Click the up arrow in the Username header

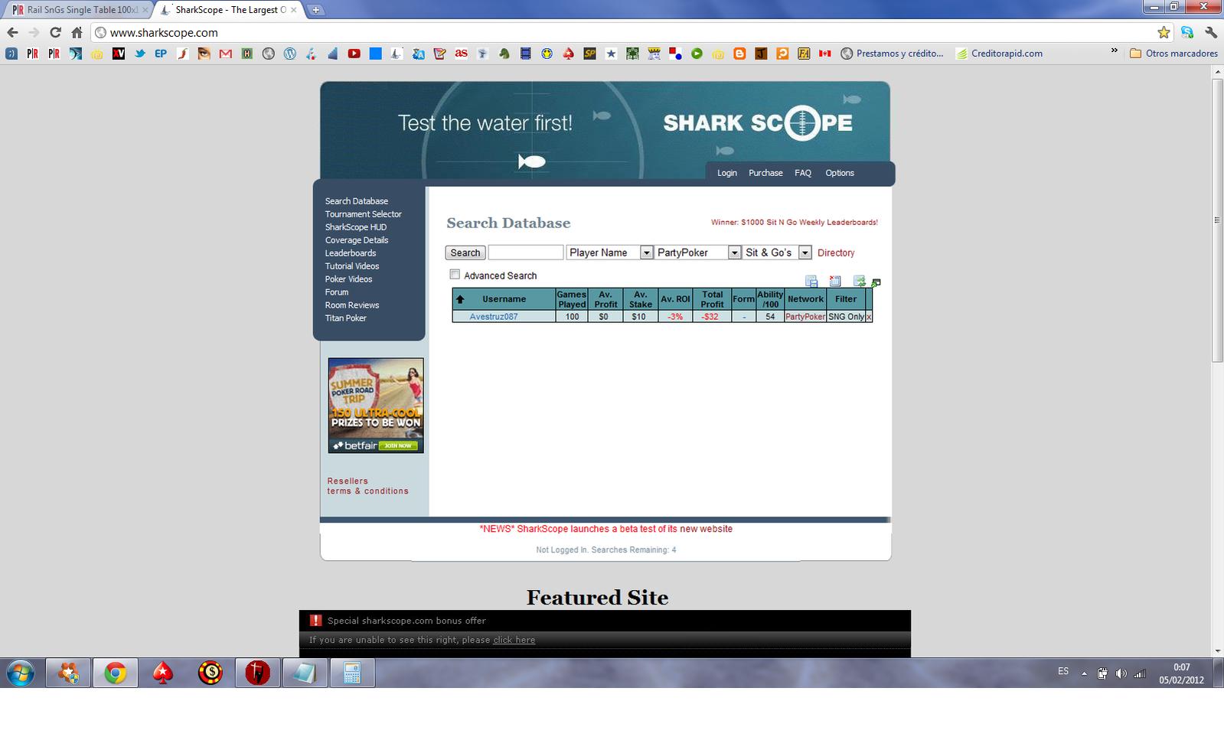(x=460, y=299)
